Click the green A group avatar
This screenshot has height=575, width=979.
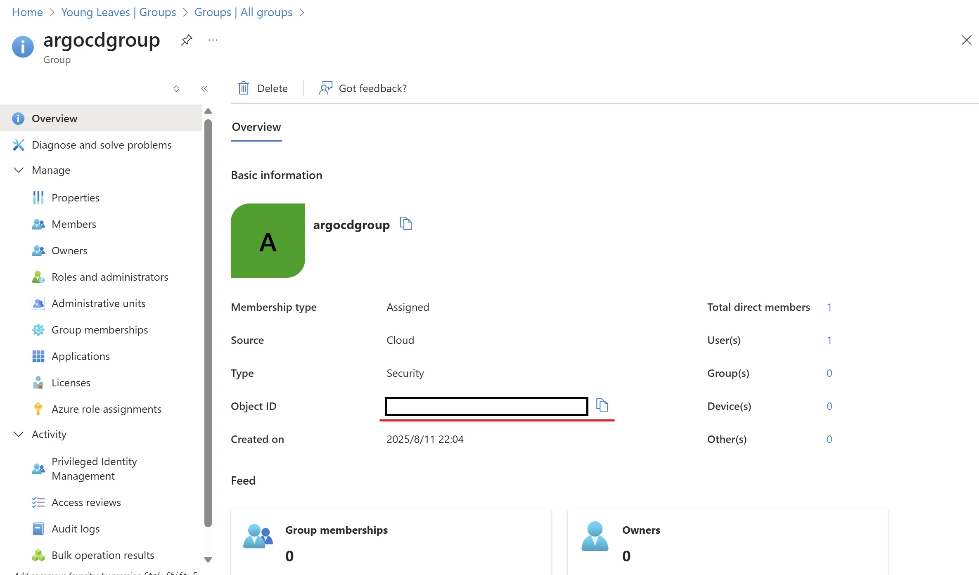point(268,241)
